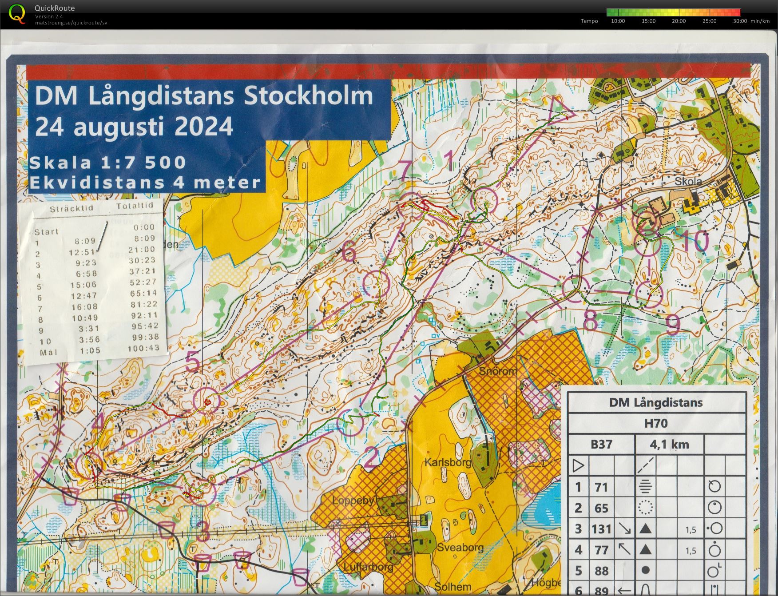Viewport: 778px width, 596px height.
Task: Click the total time '52:27' in splits
Action: click(143, 282)
